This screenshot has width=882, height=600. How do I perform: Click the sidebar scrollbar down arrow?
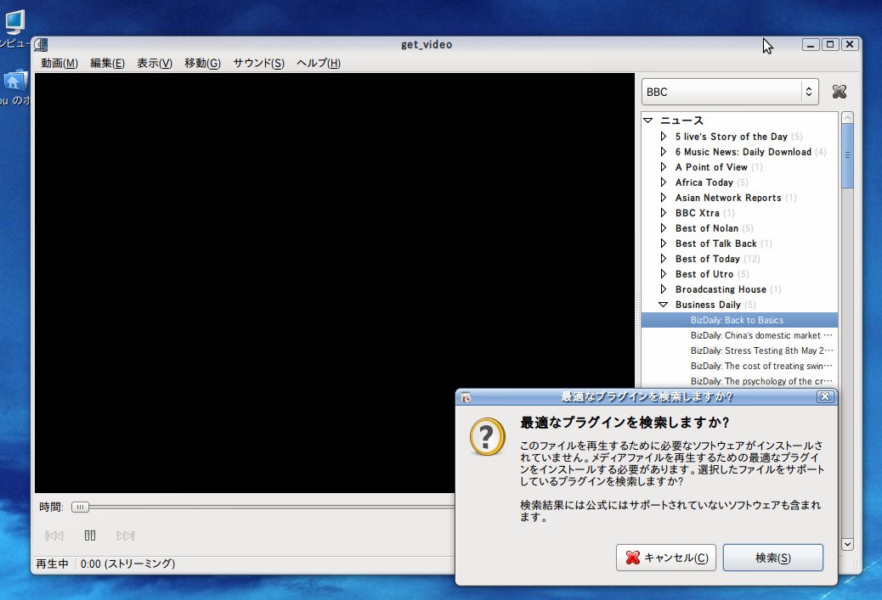(x=847, y=544)
